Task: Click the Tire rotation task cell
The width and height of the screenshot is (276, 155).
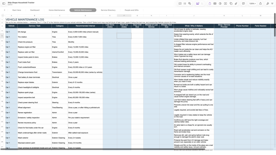Action: (x=35, y=36)
